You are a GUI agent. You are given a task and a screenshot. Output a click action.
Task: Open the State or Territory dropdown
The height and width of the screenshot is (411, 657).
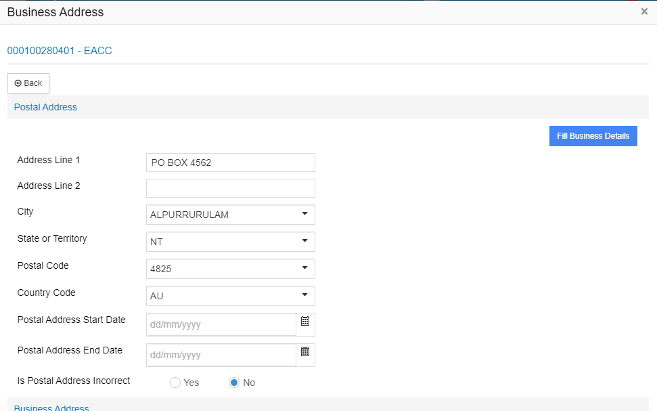[x=230, y=242]
